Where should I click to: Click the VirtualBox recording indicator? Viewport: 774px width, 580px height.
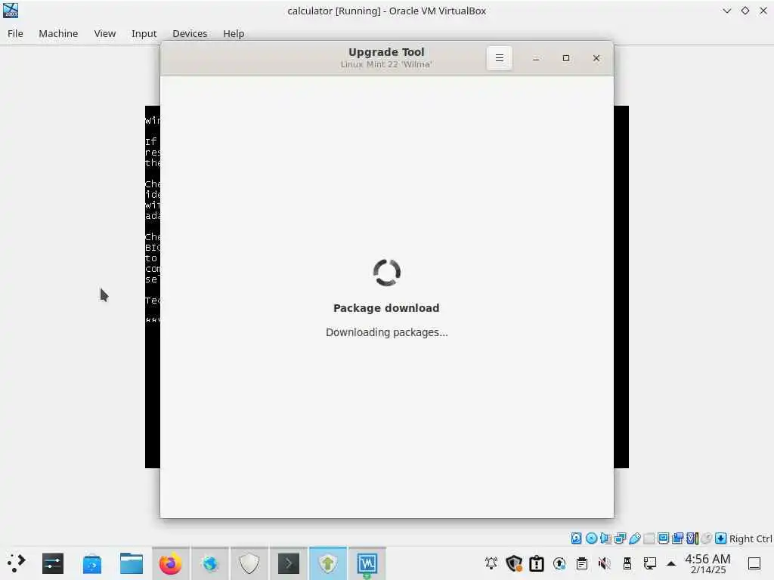(x=678, y=538)
